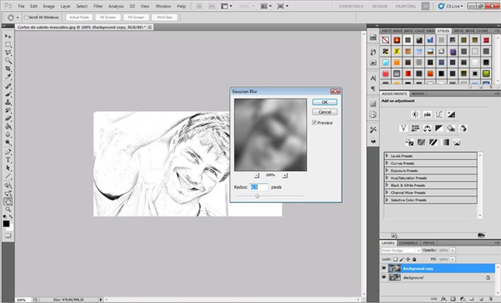501x303 pixels.
Task: Open the Filter menu
Action: pyautogui.click(x=98, y=6)
